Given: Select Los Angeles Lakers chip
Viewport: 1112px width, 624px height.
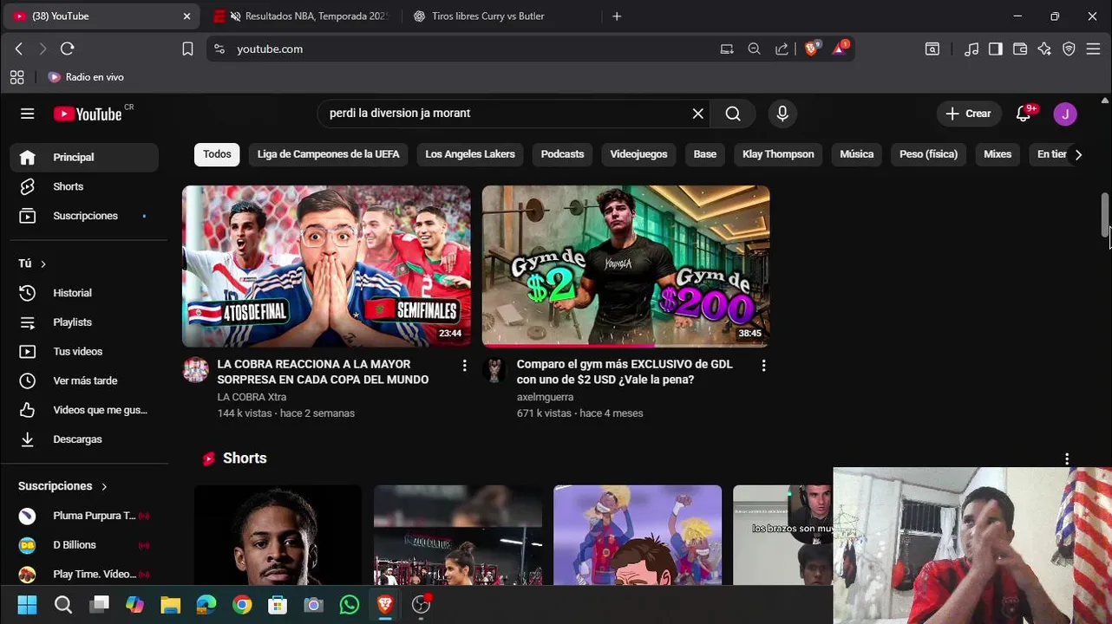Looking at the screenshot, I should (x=470, y=154).
